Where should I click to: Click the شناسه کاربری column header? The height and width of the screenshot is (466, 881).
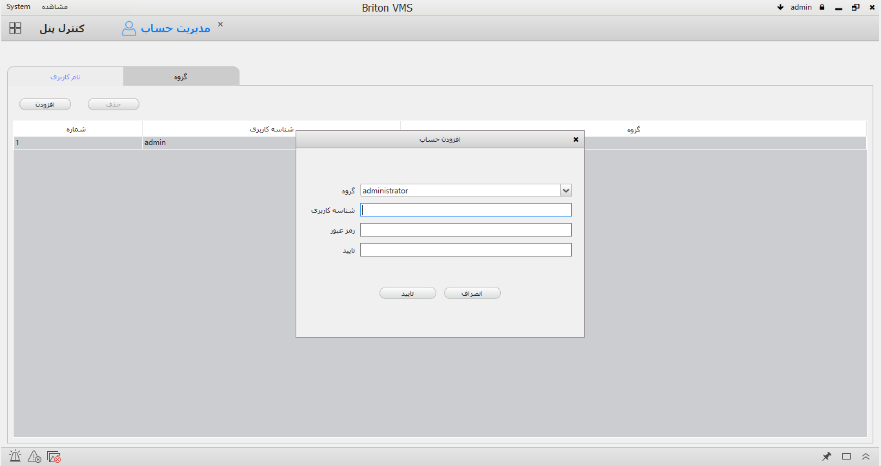tap(271, 129)
